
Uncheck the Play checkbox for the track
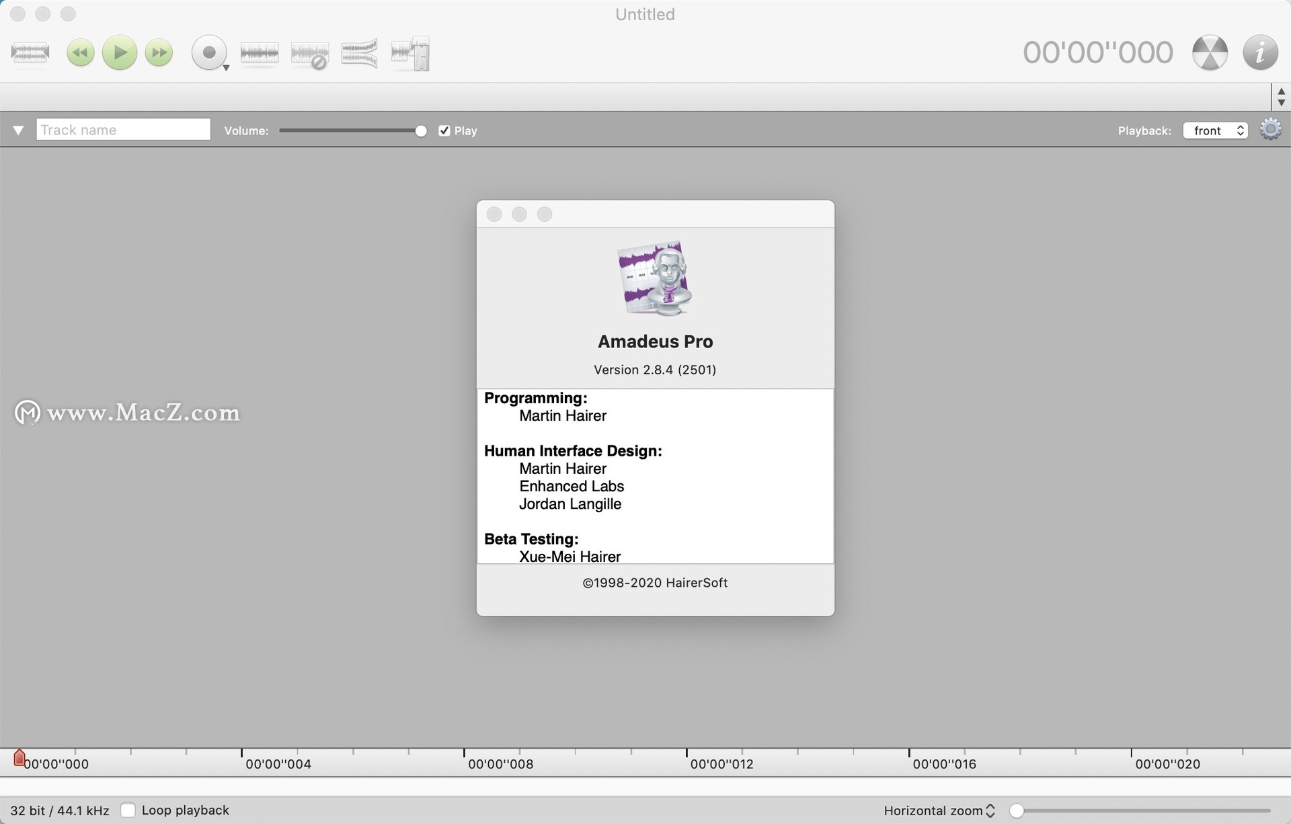[444, 130]
